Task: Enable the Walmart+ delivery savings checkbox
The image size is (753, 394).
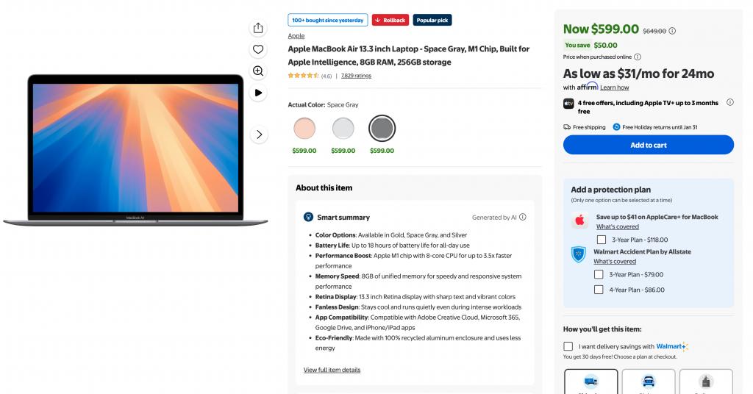Action: 568,346
